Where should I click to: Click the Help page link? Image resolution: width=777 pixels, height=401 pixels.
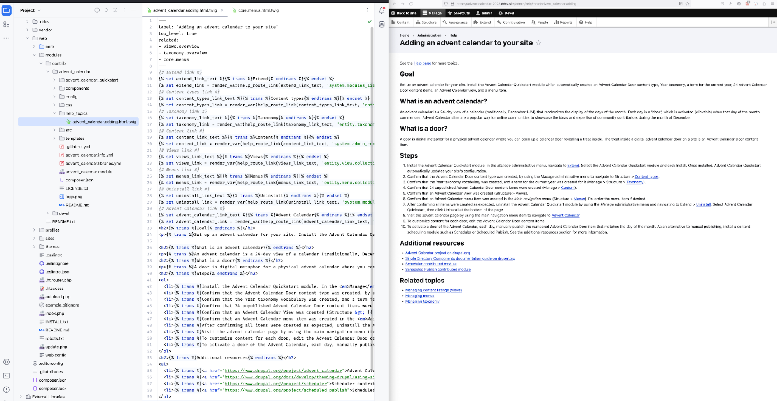point(422,63)
